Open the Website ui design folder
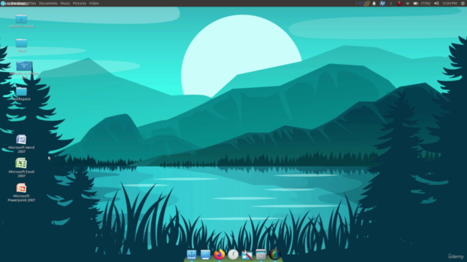The width and height of the screenshot is (467, 262). pos(24,70)
